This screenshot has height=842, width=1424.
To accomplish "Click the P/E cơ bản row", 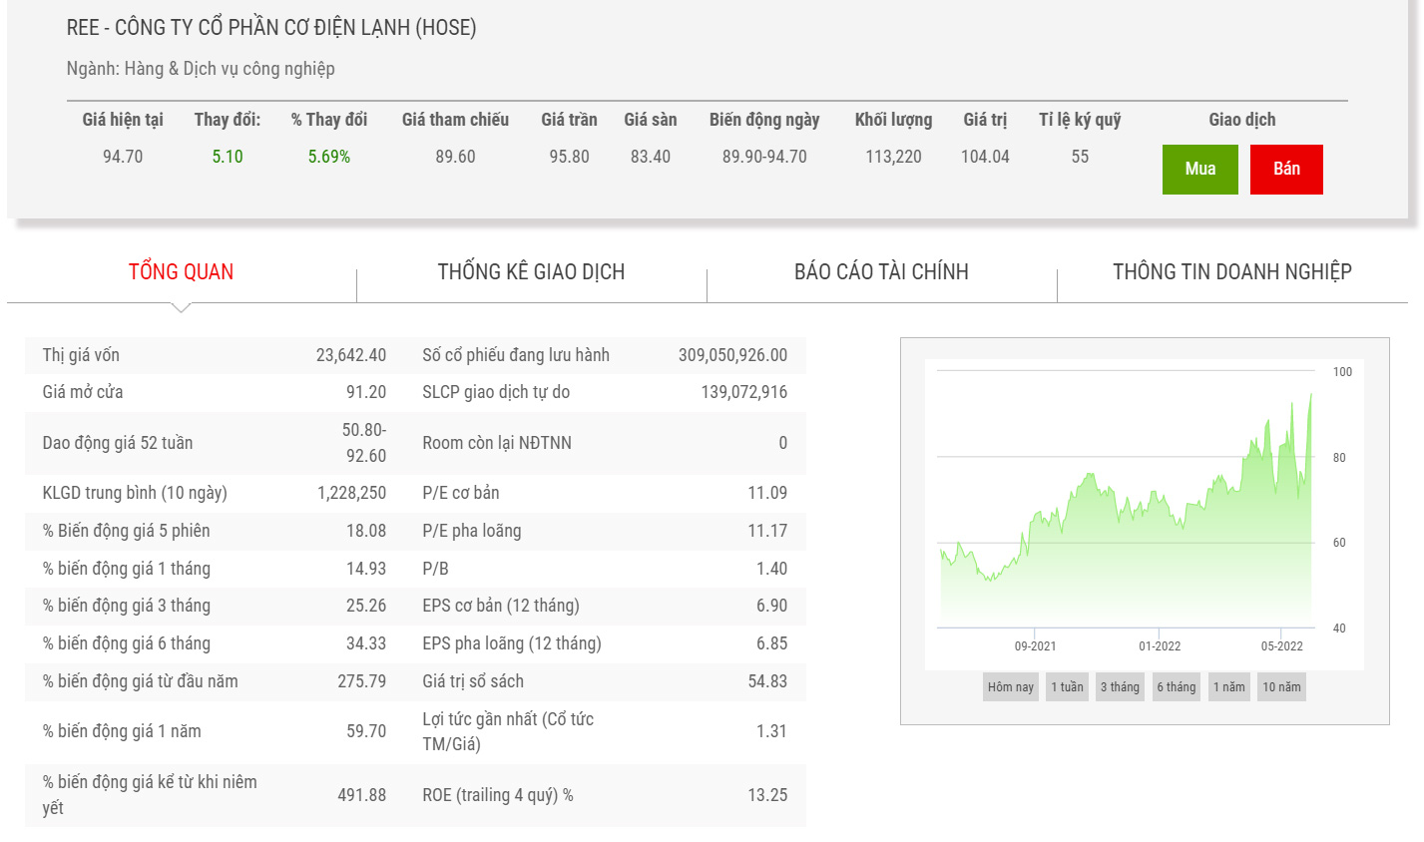I will (604, 493).
